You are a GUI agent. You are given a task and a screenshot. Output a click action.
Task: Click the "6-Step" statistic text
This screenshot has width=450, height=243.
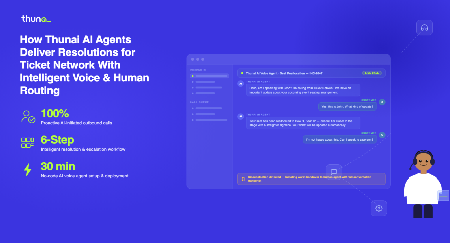pyautogui.click(x=57, y=140)
